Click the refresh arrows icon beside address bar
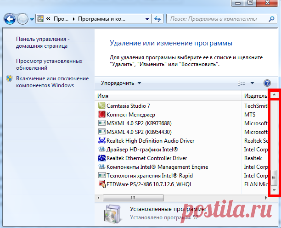The width and height of the screenshot is (281, 228). pyautogui.click(x=157, y=19)
